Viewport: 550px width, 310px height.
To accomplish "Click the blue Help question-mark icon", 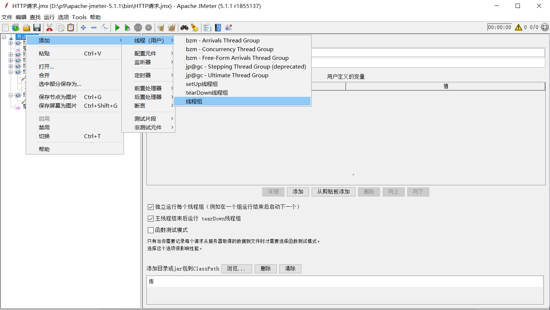I will click(x=218, y=28).
